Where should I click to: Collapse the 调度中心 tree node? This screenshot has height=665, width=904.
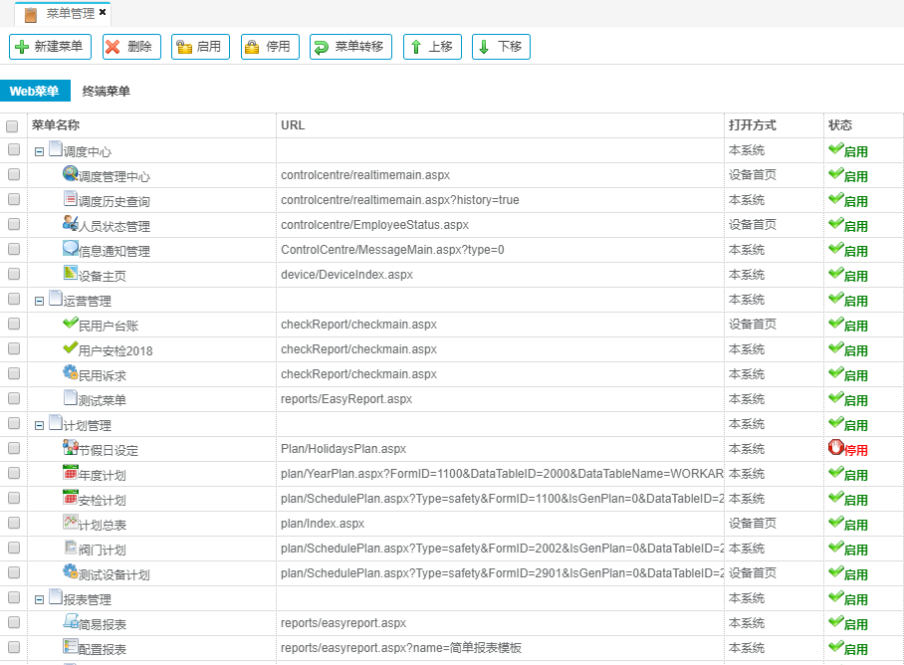tap(39, 152)
